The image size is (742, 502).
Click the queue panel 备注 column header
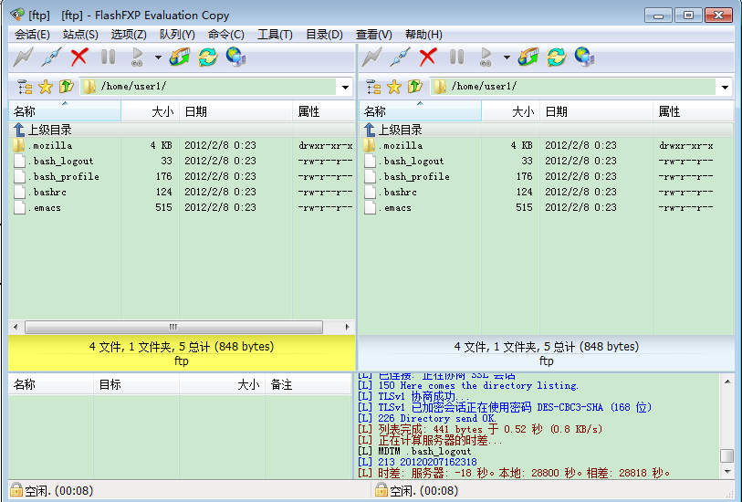point(308,384)
